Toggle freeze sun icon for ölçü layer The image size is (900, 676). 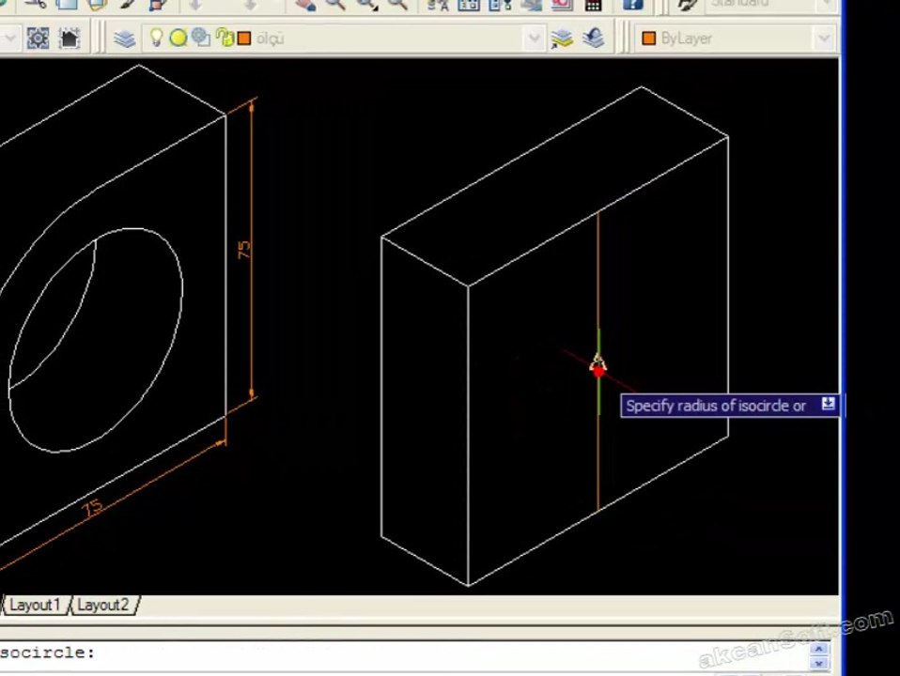coord(178,38)
